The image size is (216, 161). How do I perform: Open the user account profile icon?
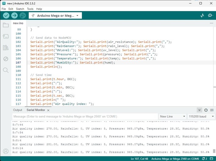tap(6, 151)
